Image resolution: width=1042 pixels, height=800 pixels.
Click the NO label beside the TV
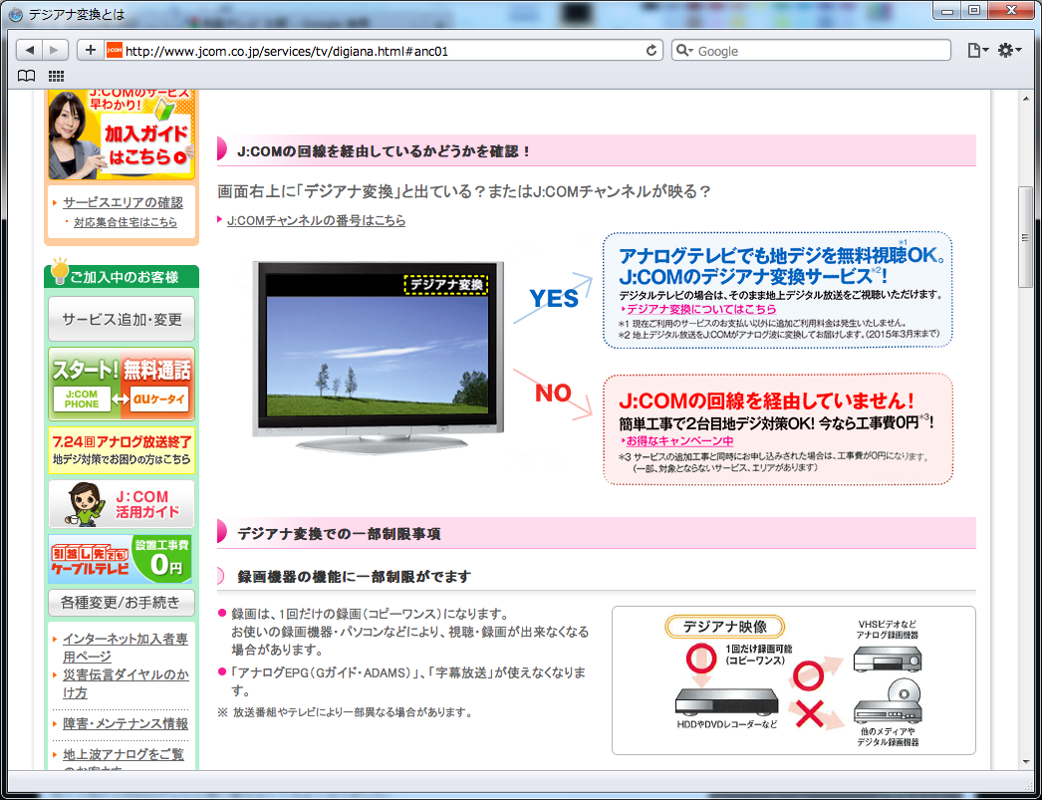pyautogui.click(x=553, y=394)
